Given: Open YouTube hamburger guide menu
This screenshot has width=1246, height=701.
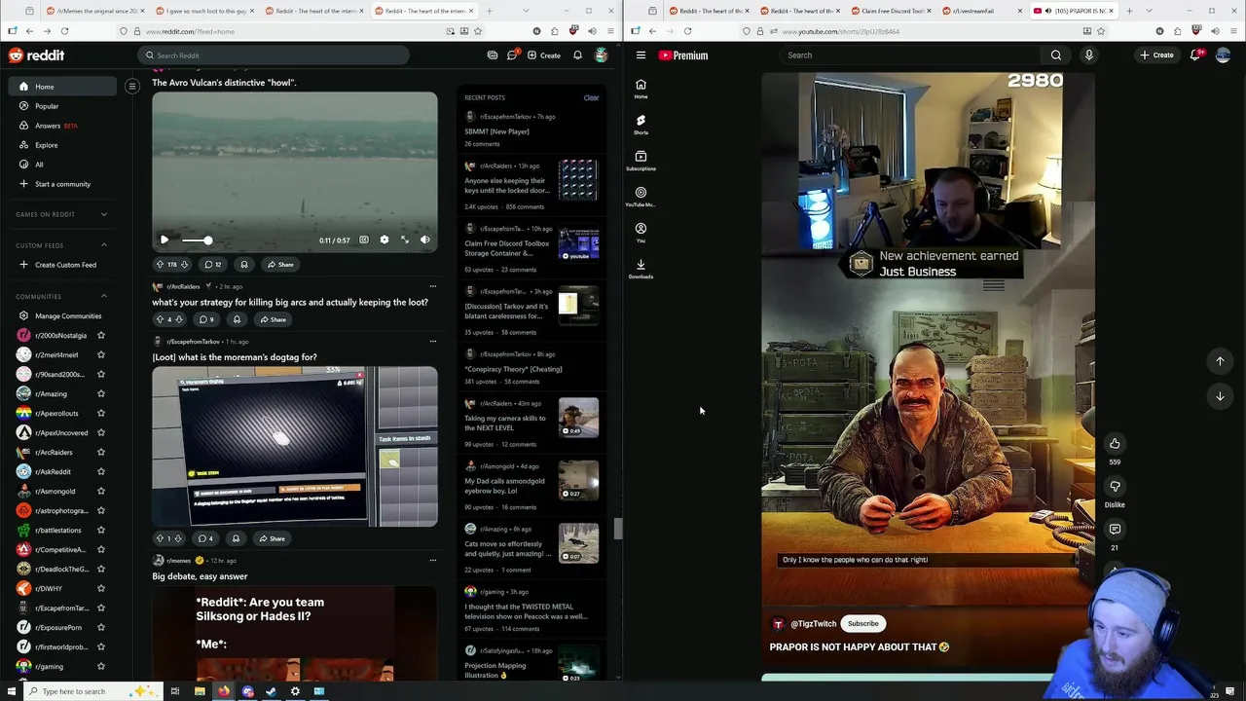Looking at the screenshot, I should 641,55.
